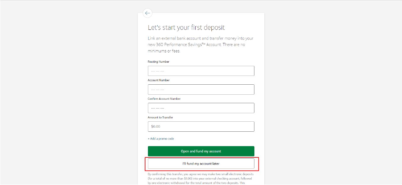
Task: Choose I'll fund my account later
Action: 201,163
